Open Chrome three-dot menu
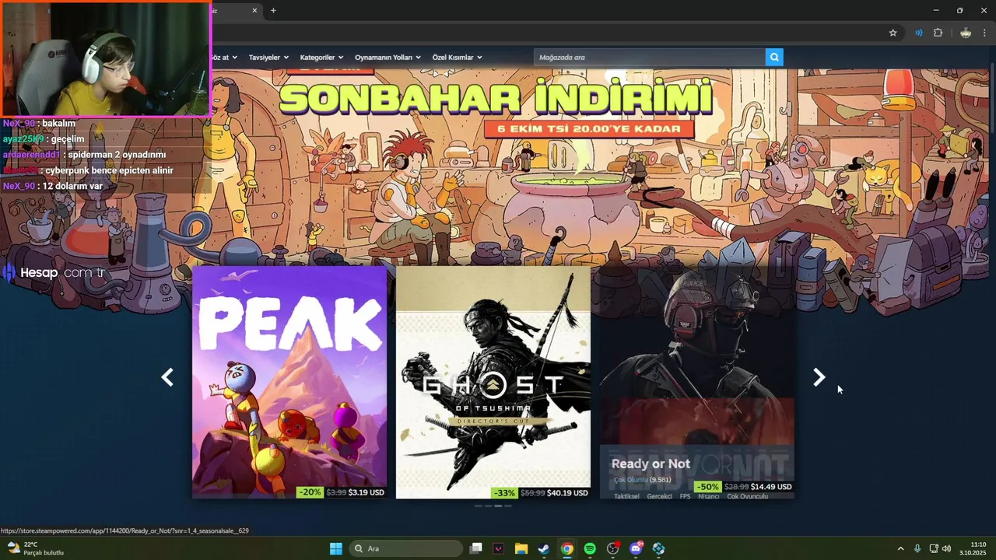The width and height of the screenshot is (996, 560). click(x=984, y=33)
